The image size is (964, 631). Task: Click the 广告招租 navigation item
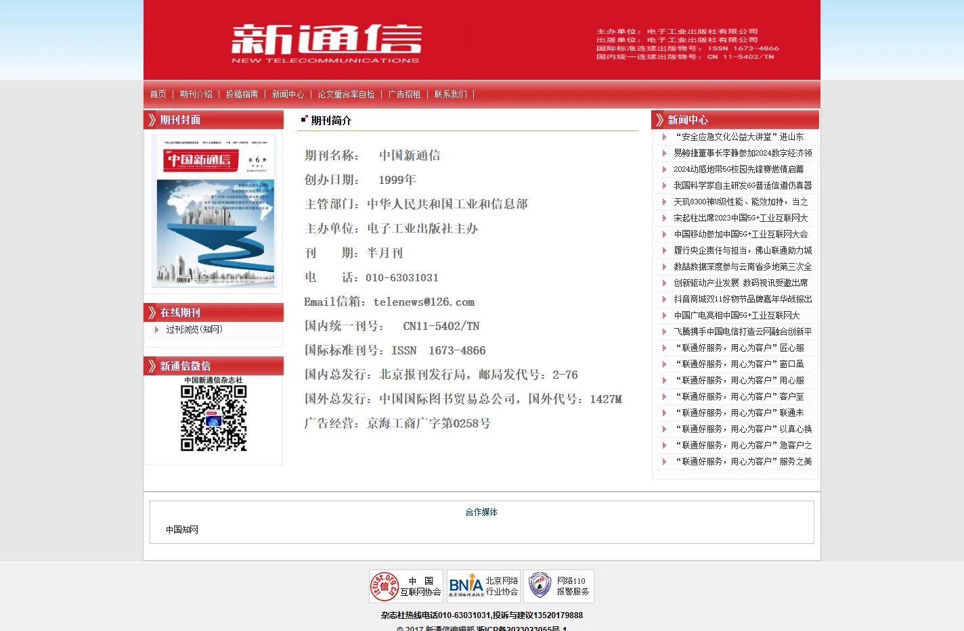(x=404, y=95)
